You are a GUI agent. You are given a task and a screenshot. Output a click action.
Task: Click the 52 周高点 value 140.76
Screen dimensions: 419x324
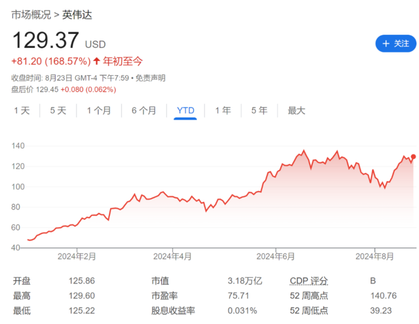coord(384,296)
